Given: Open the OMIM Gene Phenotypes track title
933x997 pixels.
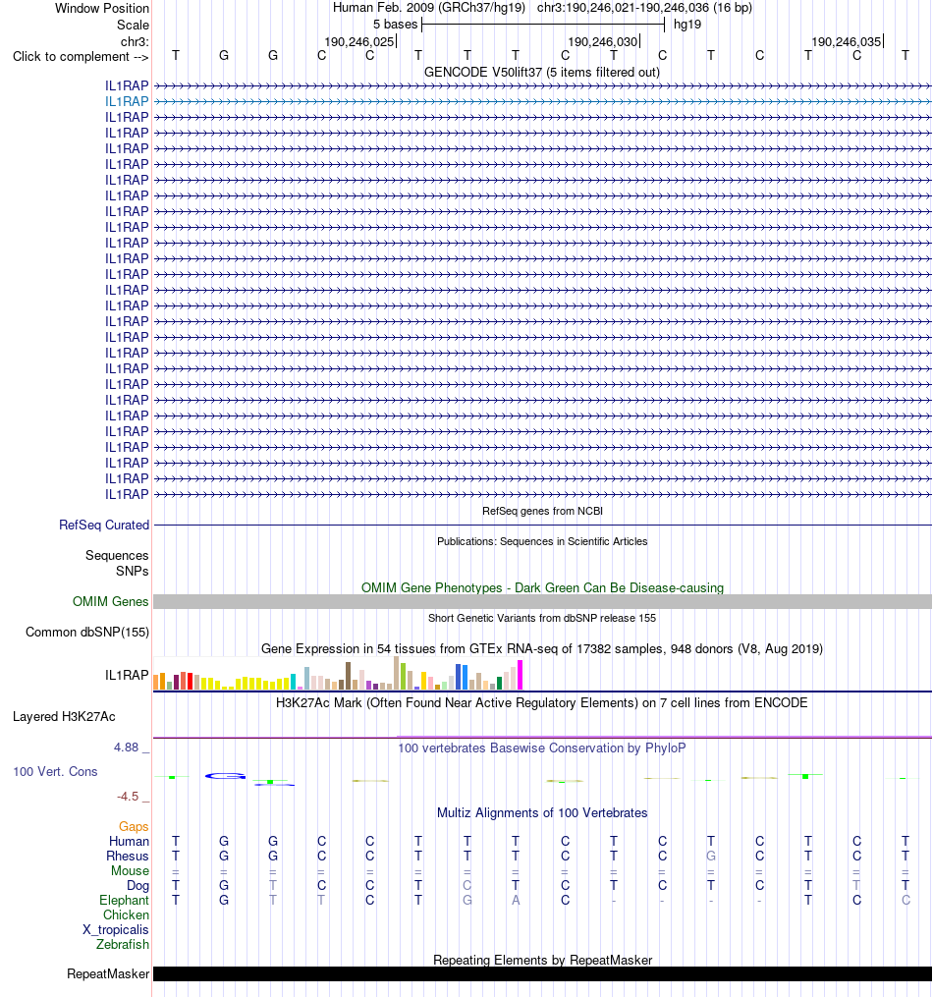Looking at the screenshot, I should 542,587.
